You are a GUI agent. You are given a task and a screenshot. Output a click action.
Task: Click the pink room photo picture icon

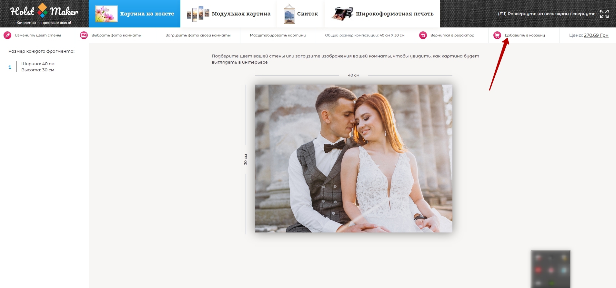point(84,36)
